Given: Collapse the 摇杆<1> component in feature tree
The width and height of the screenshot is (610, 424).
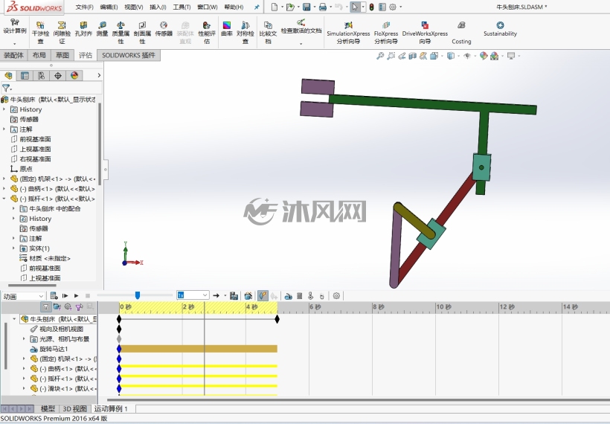Looking at the screenshot, I should tap(4, 199).
